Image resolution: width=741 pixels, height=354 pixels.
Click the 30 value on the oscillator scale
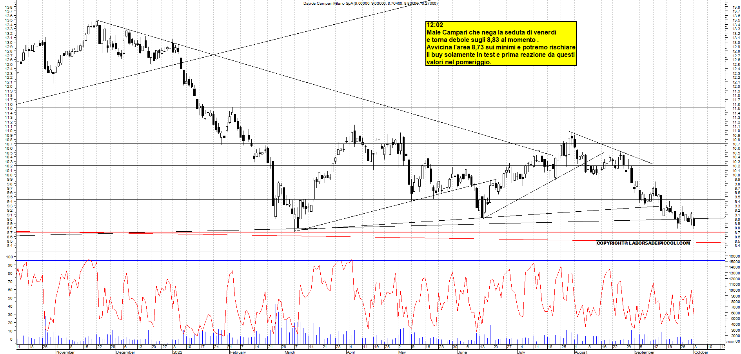click(x=10, y=314)
